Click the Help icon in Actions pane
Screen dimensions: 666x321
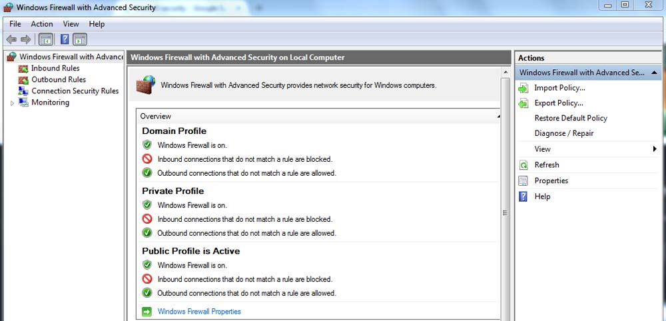(x=523, y=196)
